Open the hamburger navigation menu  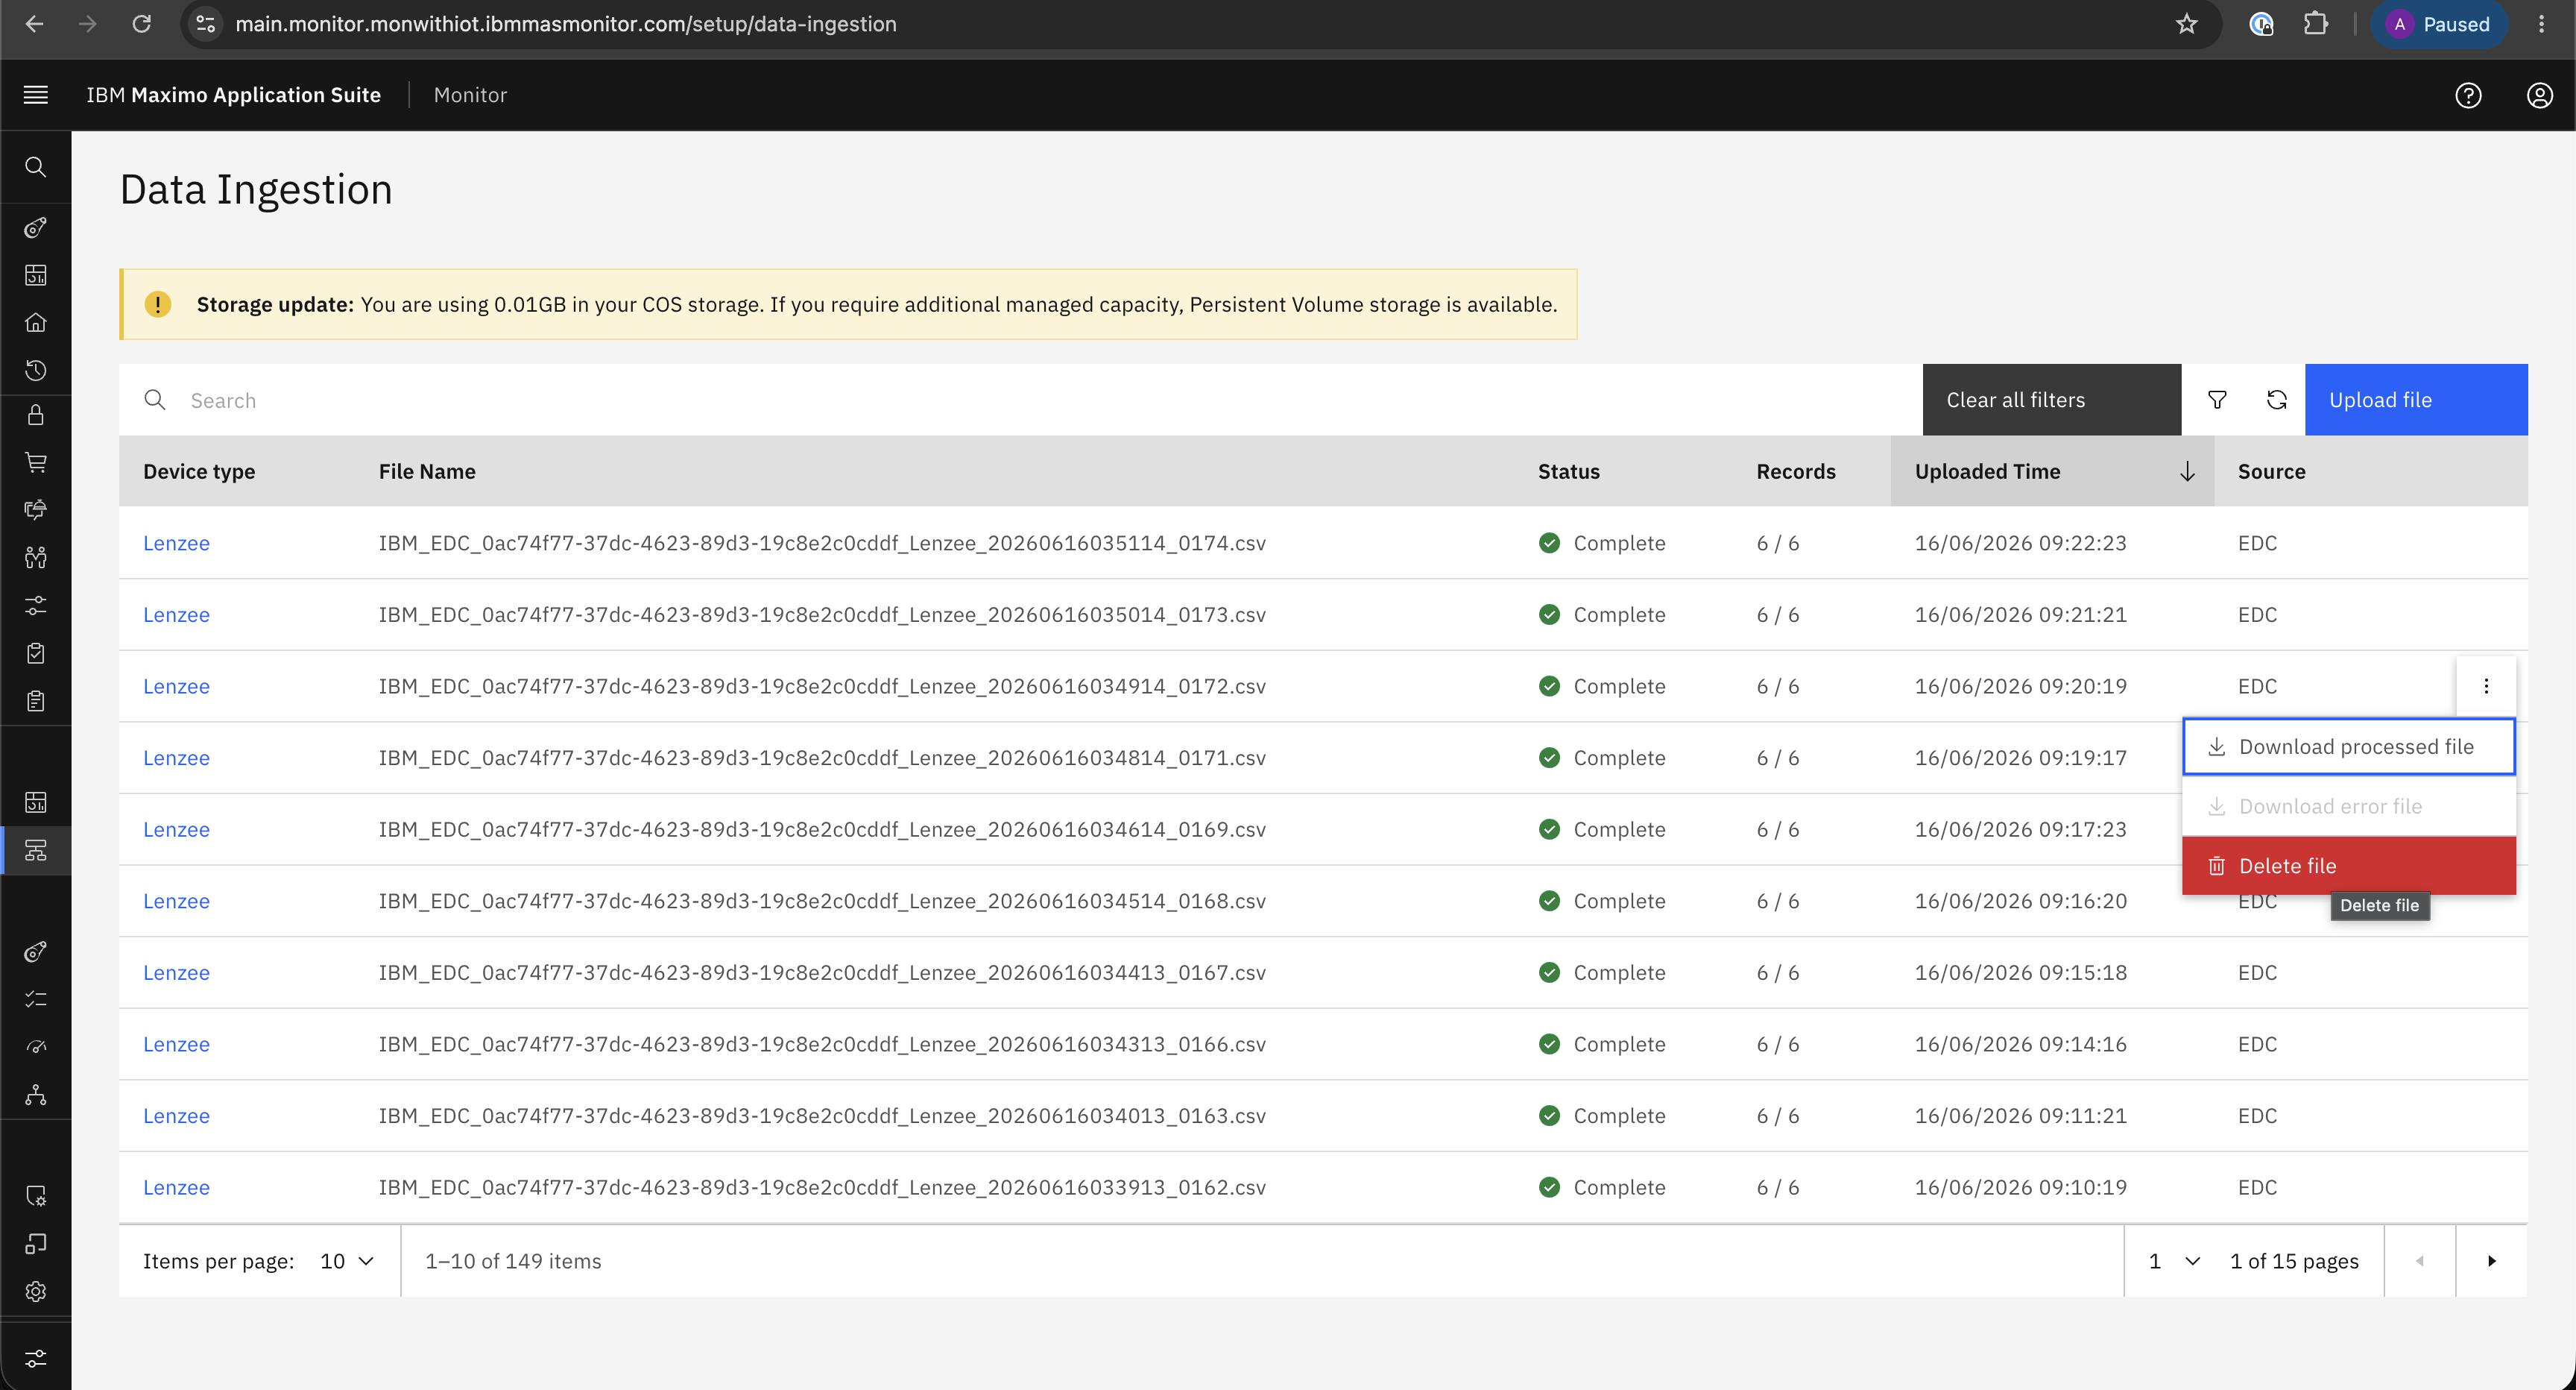pos(36,95)
